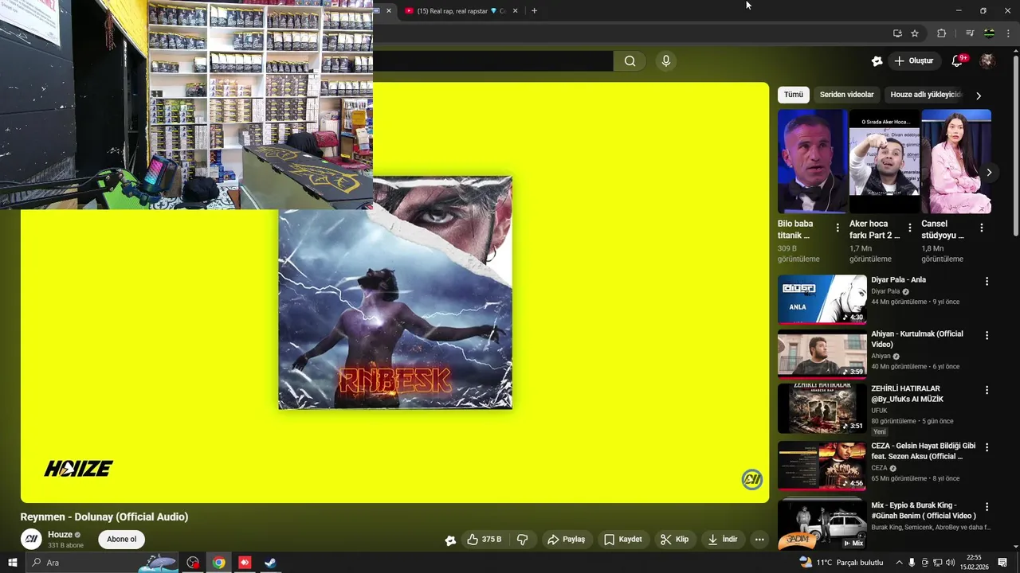Image resolution: width=1020 pixels, height=573 pixels.
Task: Download video with the İndir button
Action: [722, 540]
